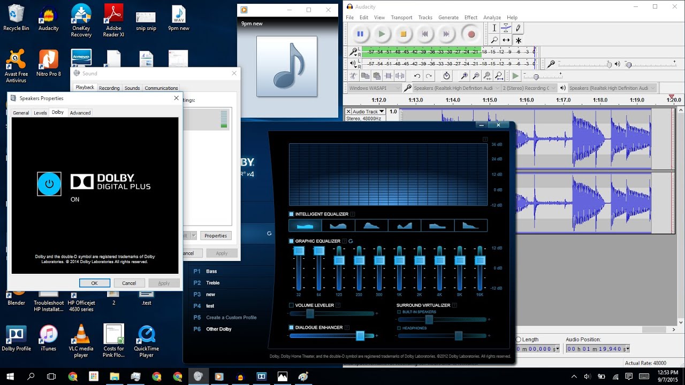The height and width of the screenshot is (385, 685).
Task: Select the last Intelligent Equalizer preset curve
Action: point(471,226)
